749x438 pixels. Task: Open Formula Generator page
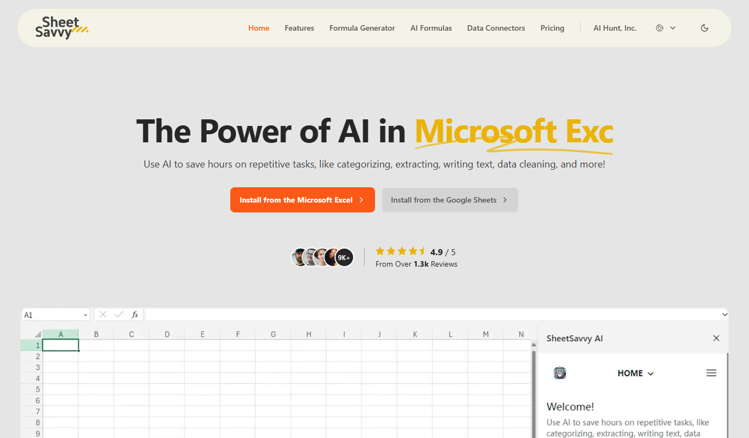click(x=362, y=28)
